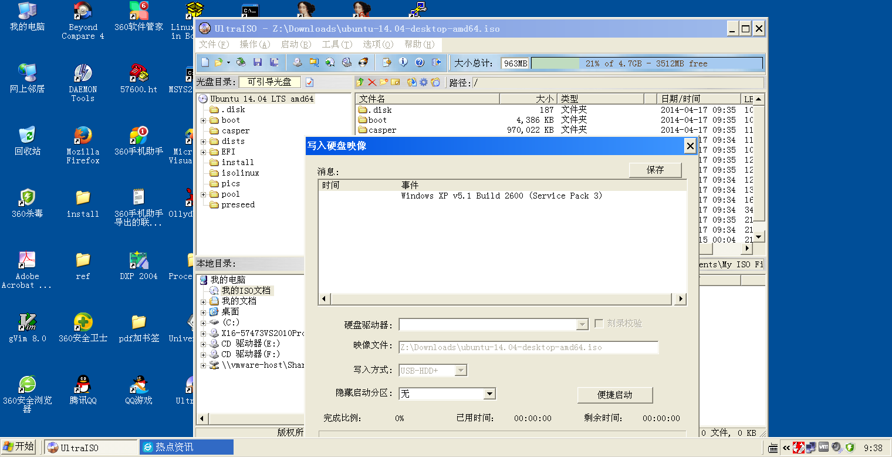Select 我的ISO文档 in the local tree

point(246,291)
